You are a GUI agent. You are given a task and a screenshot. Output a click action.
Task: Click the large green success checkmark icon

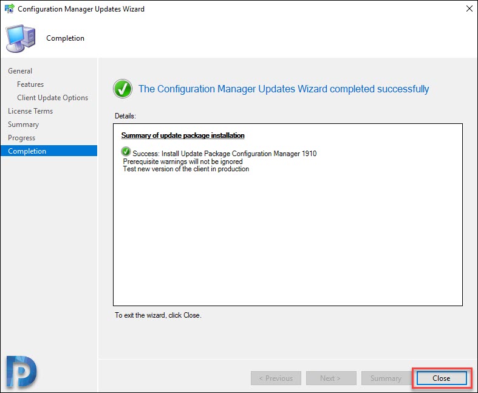tap(123, 89)
